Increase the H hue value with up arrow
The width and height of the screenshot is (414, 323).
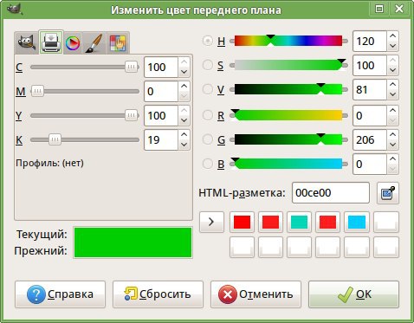click(392, 36)
